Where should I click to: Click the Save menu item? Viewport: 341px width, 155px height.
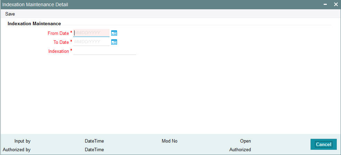click(10, 14)
